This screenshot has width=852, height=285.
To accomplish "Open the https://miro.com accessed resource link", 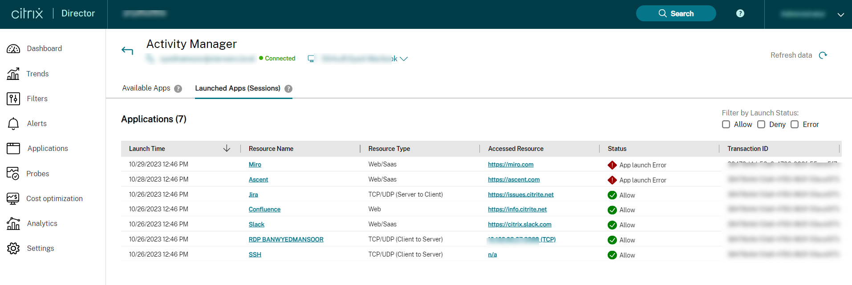I will 511,164.
